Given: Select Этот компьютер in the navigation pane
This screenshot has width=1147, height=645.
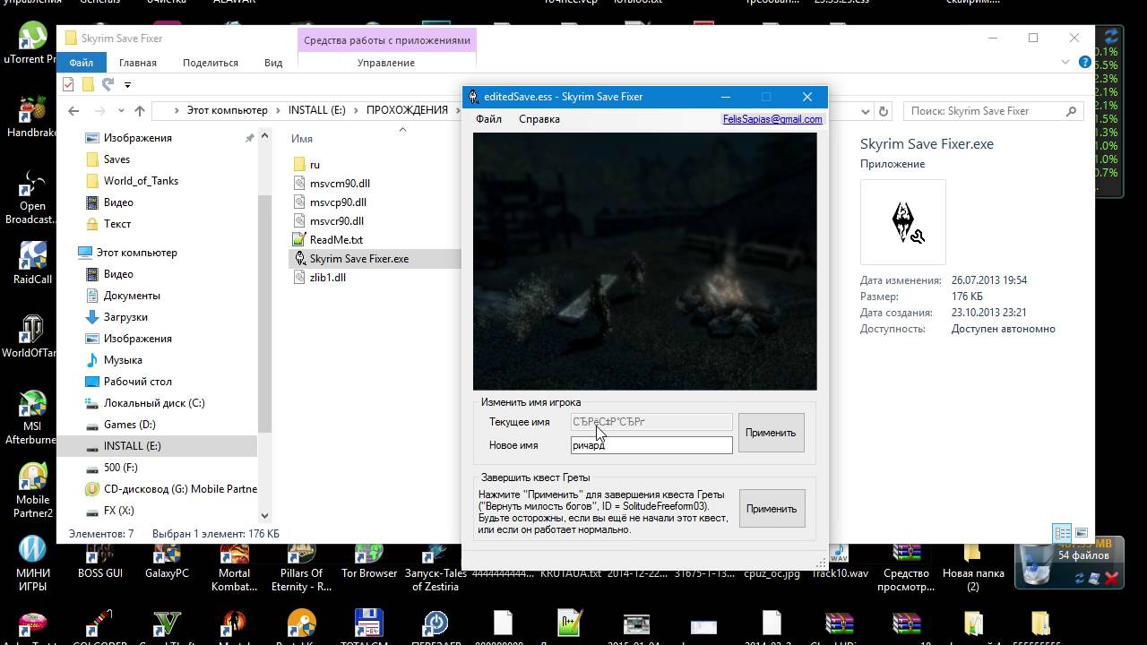Looking at the screenshot, I should 137,253.
